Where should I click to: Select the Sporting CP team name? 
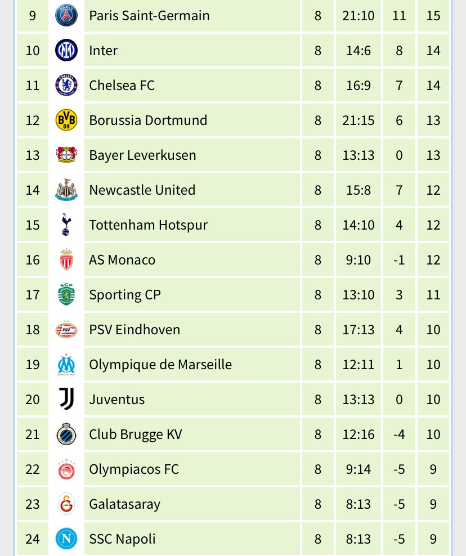(124, 295)
